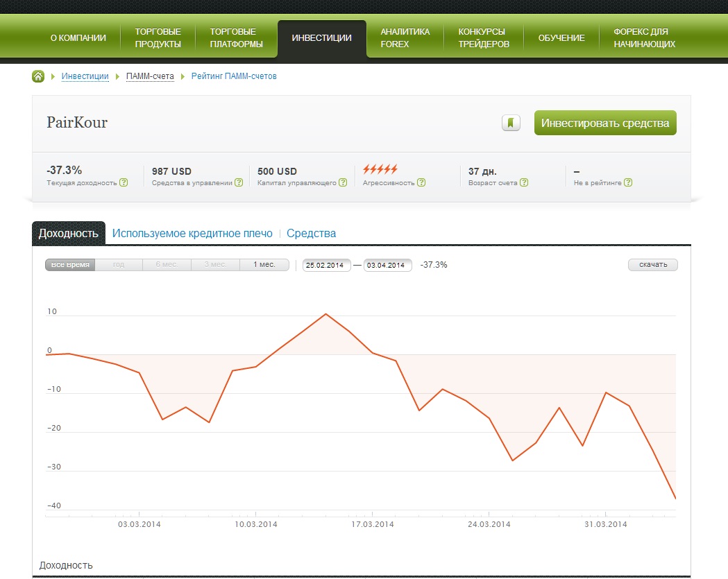
Task: Click the скачать download button
Action: pyautogui.click(x=653, y=264)
